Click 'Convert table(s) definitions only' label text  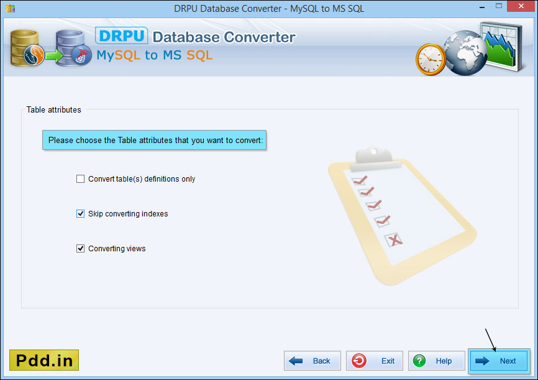tap(142, 179)
